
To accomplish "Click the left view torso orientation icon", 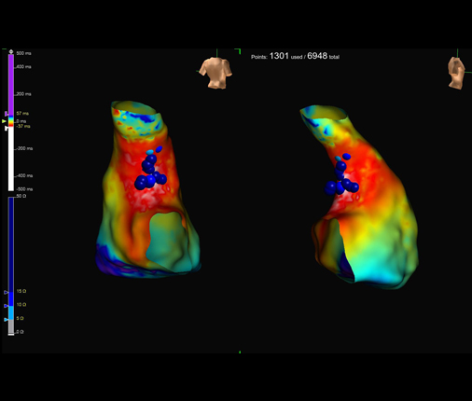I will 215,73.
